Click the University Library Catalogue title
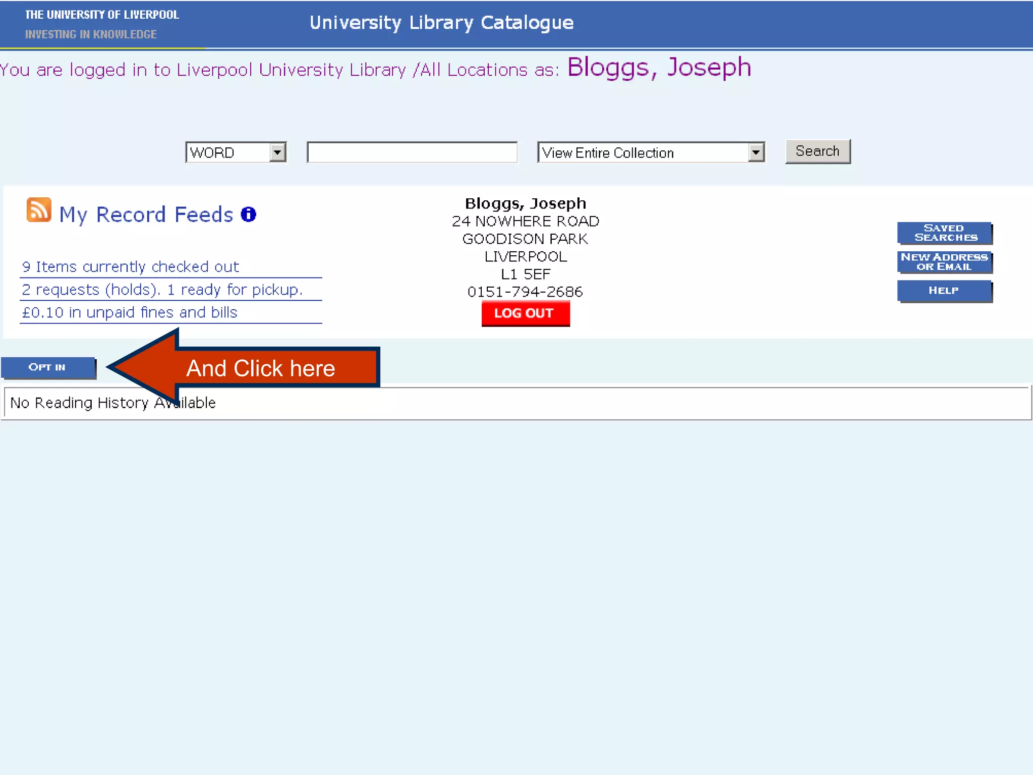The width and height of the screenshot is (1033, 775). pyautogui.click(x=441, y=23)
